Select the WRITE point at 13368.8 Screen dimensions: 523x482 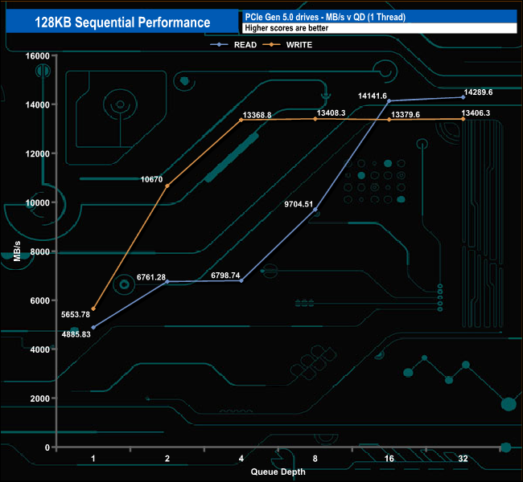pos(241,120)
